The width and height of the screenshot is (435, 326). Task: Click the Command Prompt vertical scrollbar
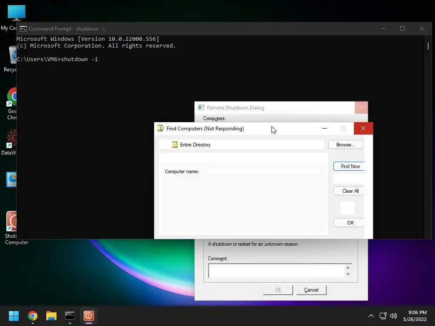click(428, 46)
